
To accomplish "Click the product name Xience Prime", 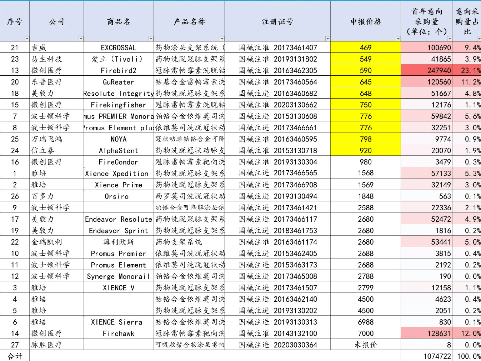I will point(119,185).
